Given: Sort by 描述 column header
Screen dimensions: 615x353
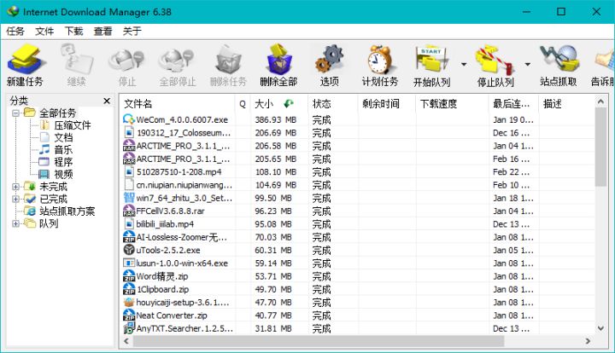Looking at the screenshot, I should click(567, 104).
